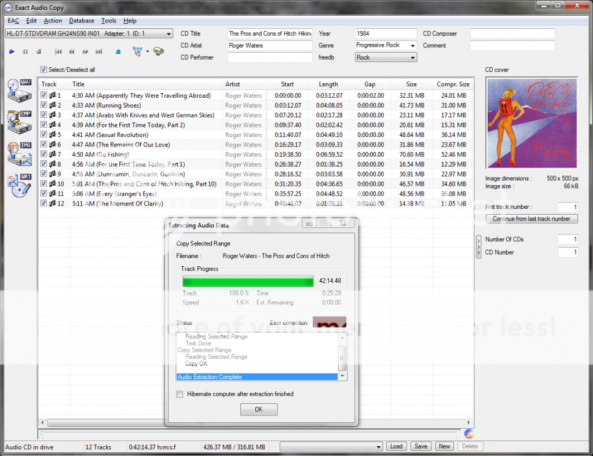
Task: Click the CD Artist input field
Action: coord(270,45)
